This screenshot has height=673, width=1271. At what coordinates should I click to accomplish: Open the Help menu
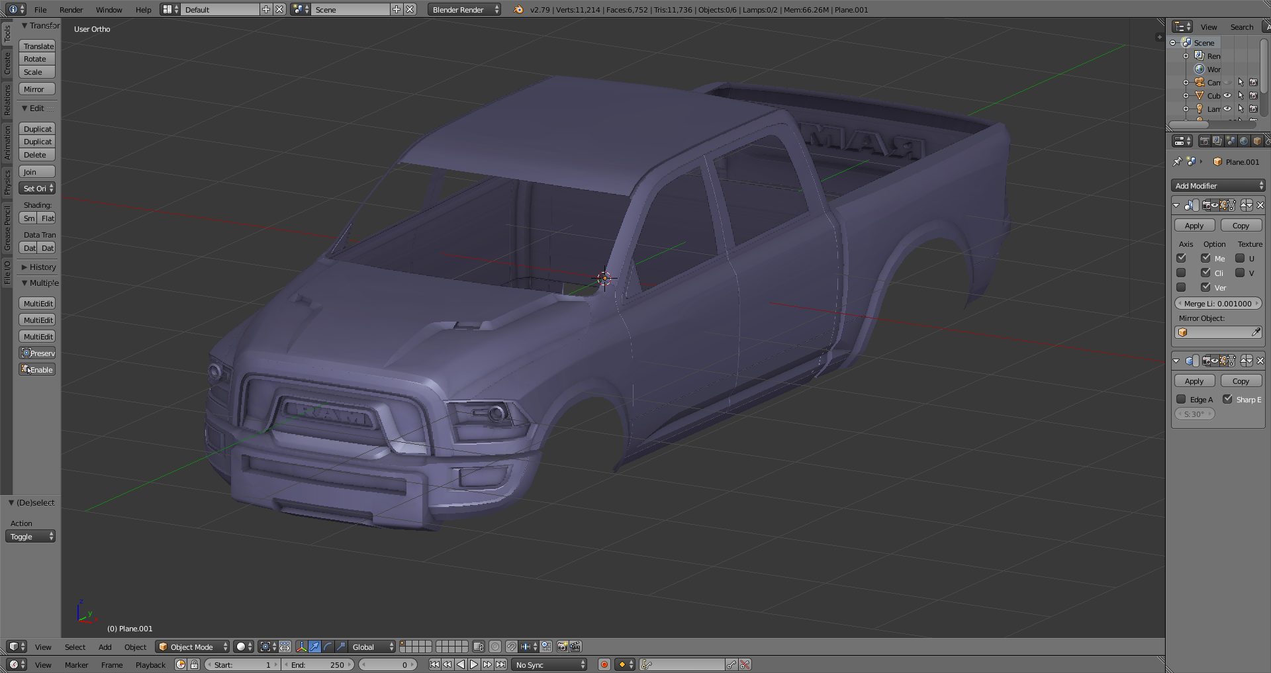tap(143, 9)
